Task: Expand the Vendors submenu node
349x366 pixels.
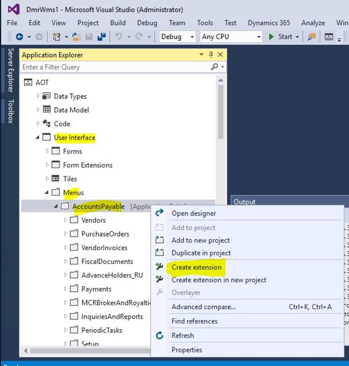Action: pyautogui.click(x=66, y=220)
